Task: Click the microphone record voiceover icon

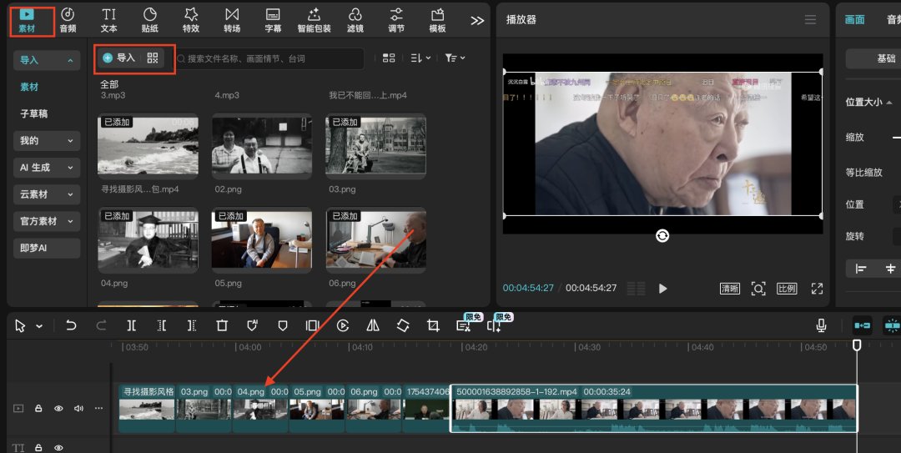Action: click(x=822, y=326)
